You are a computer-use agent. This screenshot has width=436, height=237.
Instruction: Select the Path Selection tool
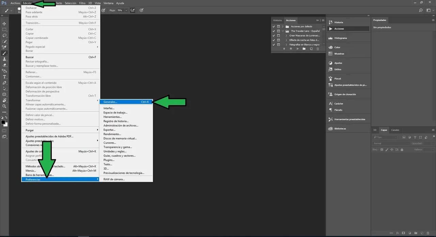click(4, 89)
